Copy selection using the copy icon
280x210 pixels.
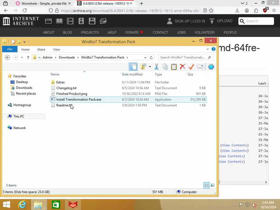[165, 67]
